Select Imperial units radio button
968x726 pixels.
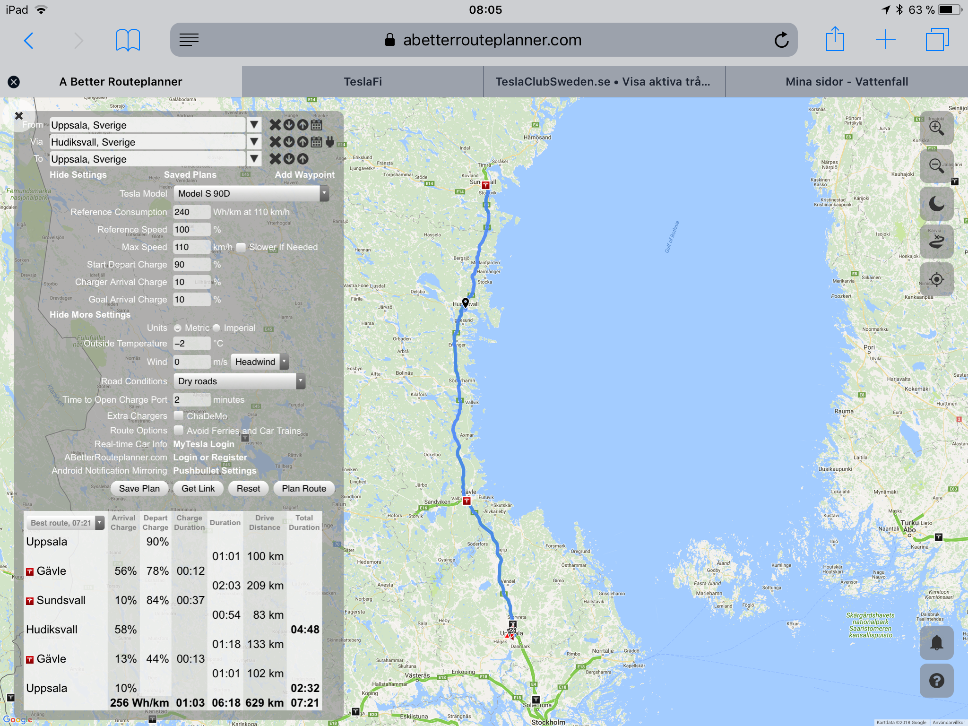(x=216, y=328)
